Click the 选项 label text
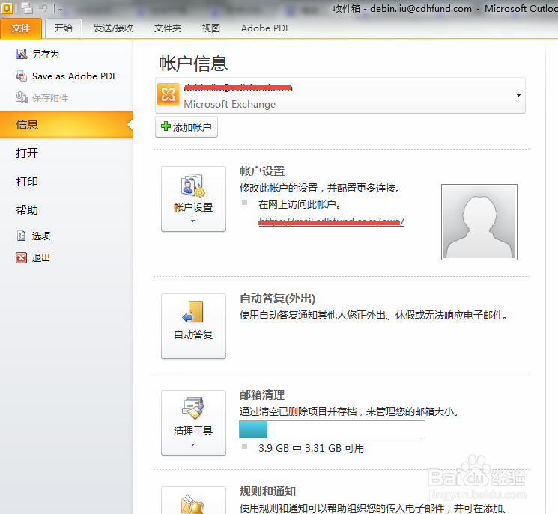Image resolution: width=558 pixels, height=514 pixels. tap(41, 236)
